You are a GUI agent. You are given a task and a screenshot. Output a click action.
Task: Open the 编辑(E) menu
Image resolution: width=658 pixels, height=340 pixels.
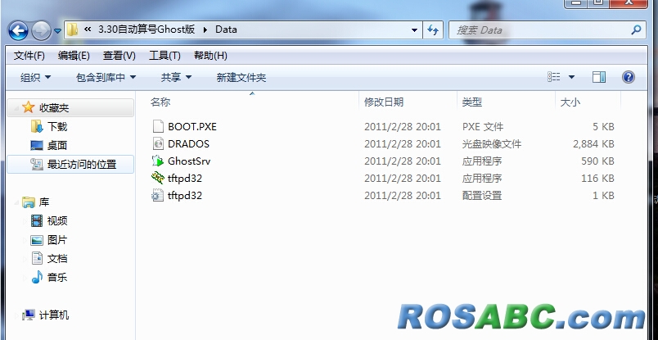click(74, 56)
